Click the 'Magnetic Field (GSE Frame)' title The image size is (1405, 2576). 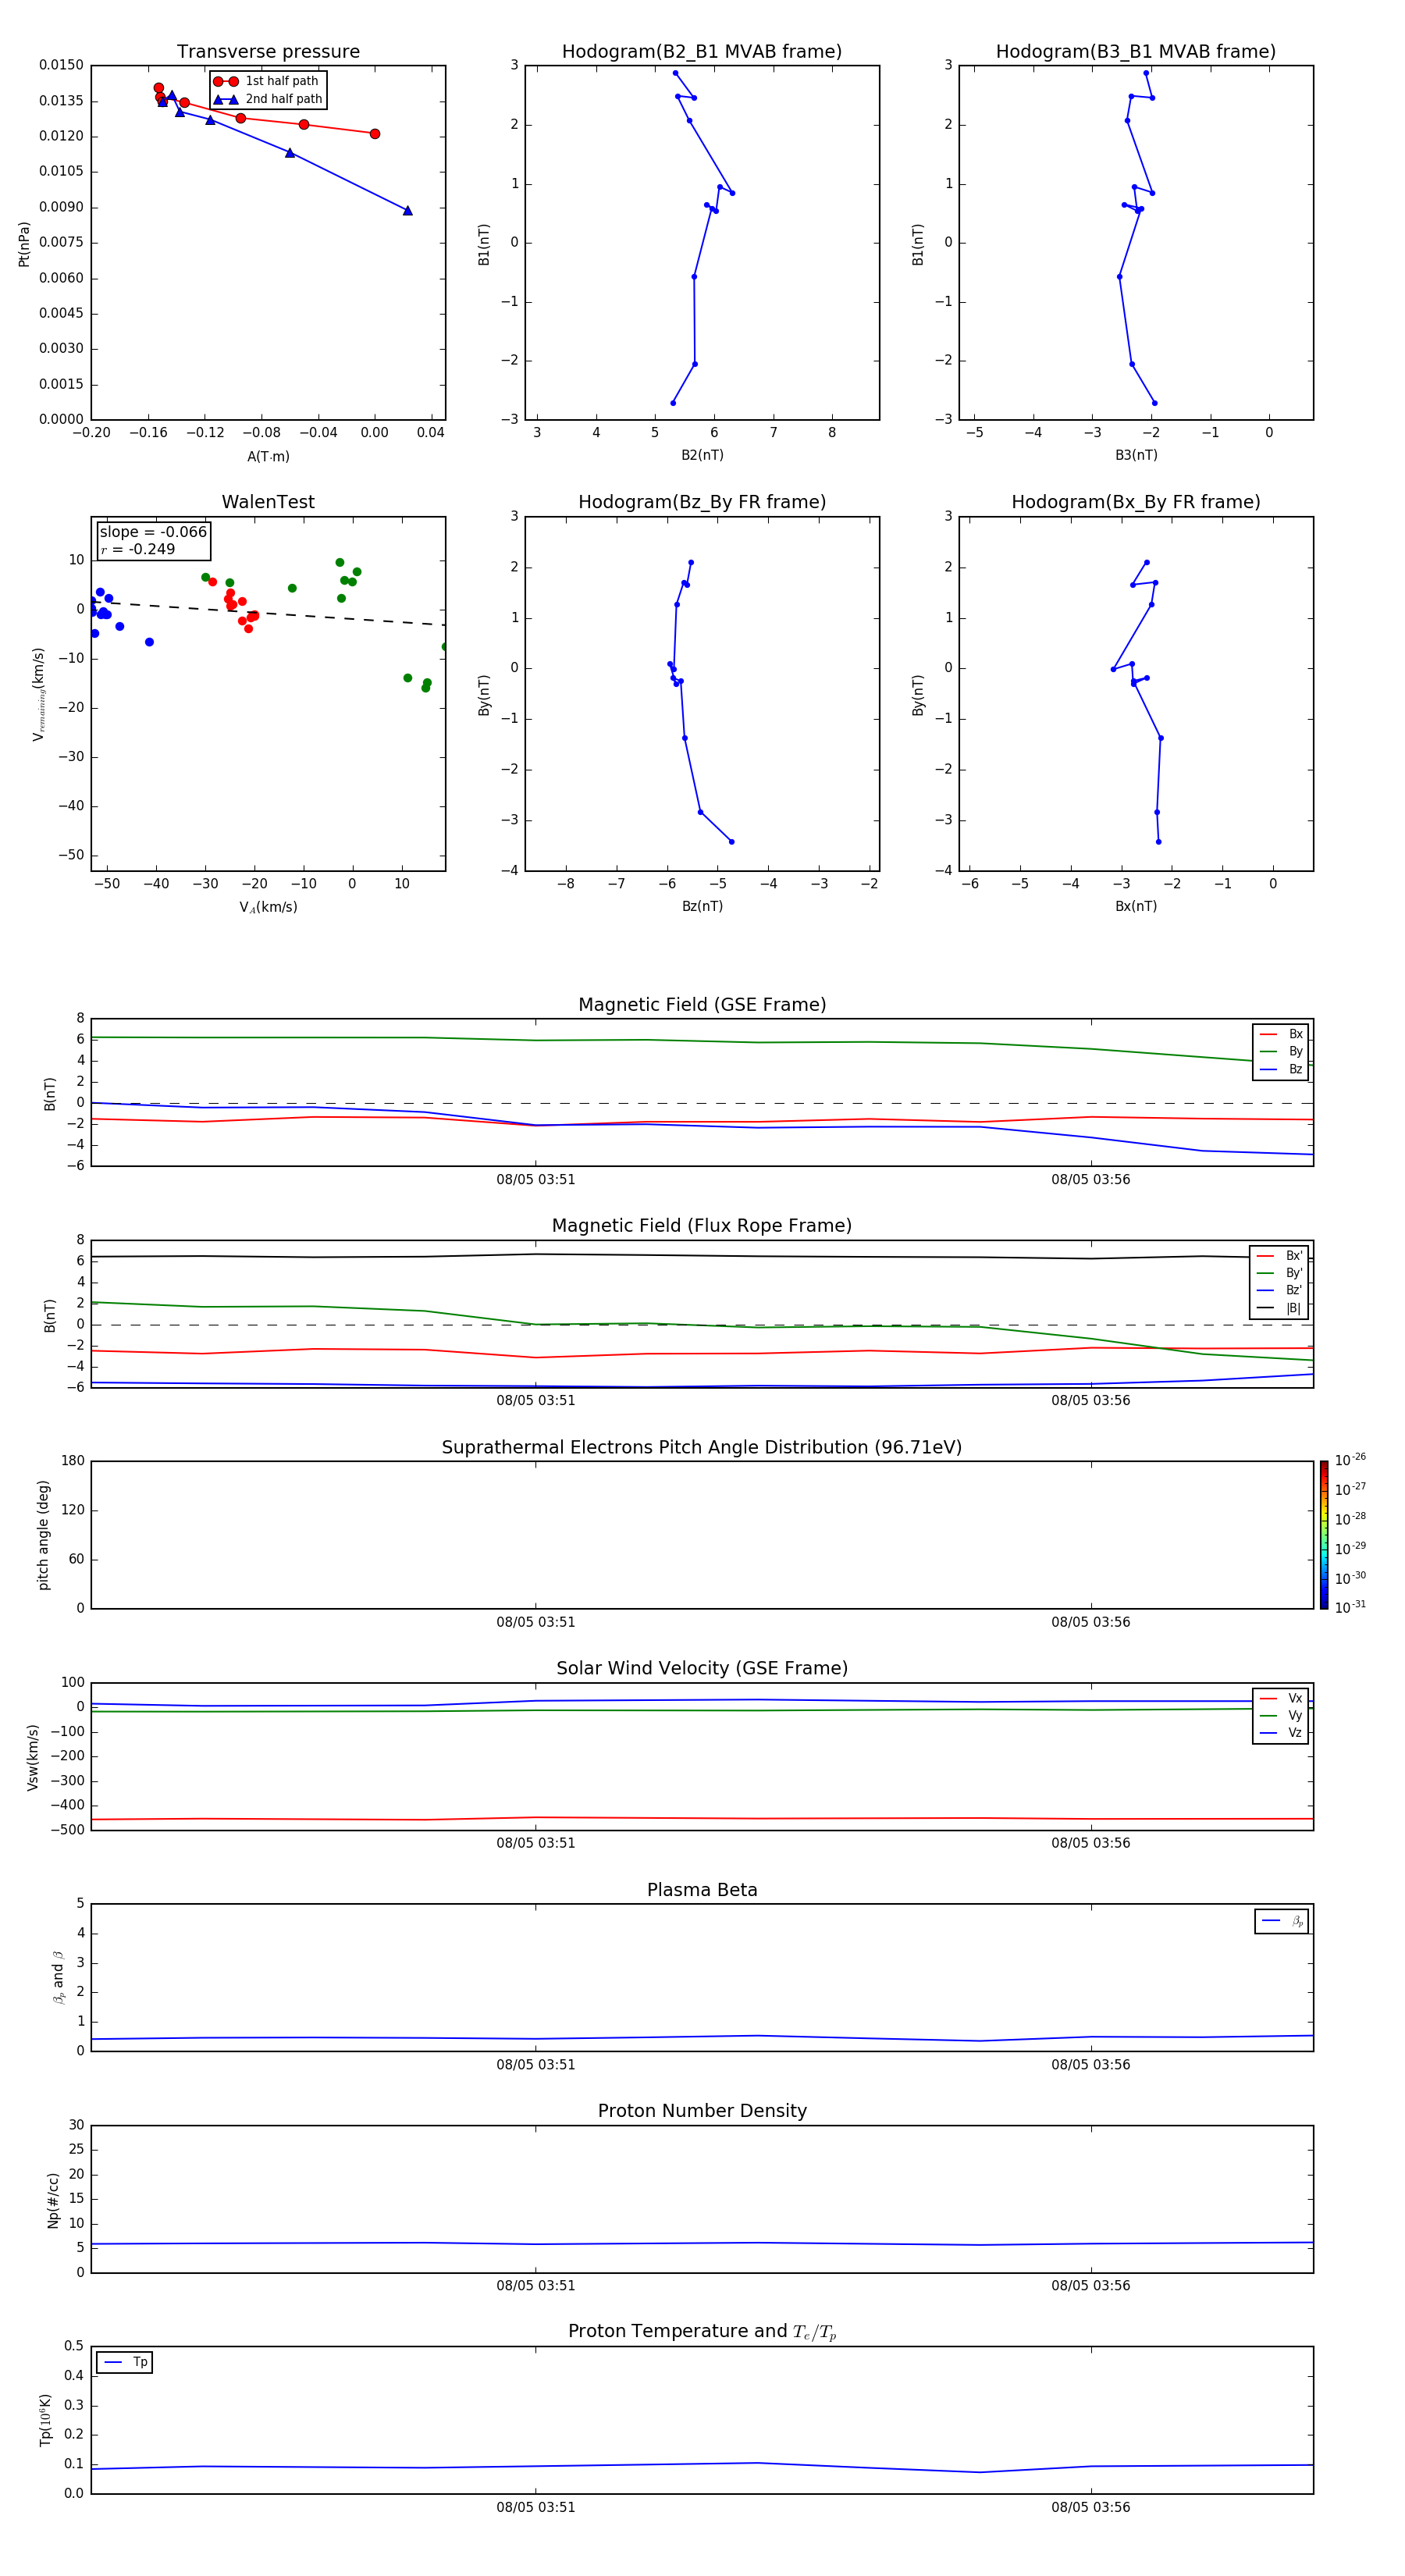(702, 1005)
